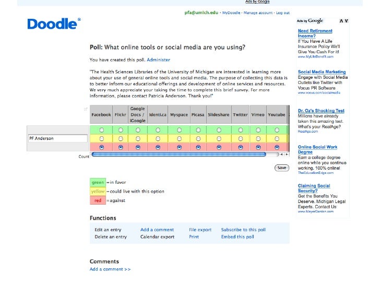Open MyDoodle link
The width and height of the screenshot is (380, 285).
[231, 13]
